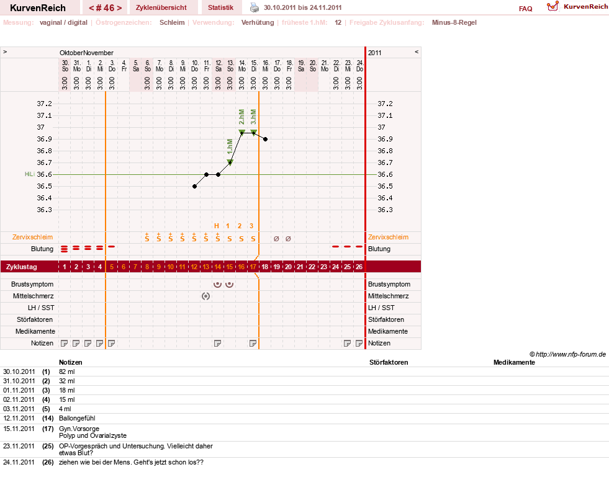Open the FAQ link
This screenshot has width=609, height=503.
[525, 9]
